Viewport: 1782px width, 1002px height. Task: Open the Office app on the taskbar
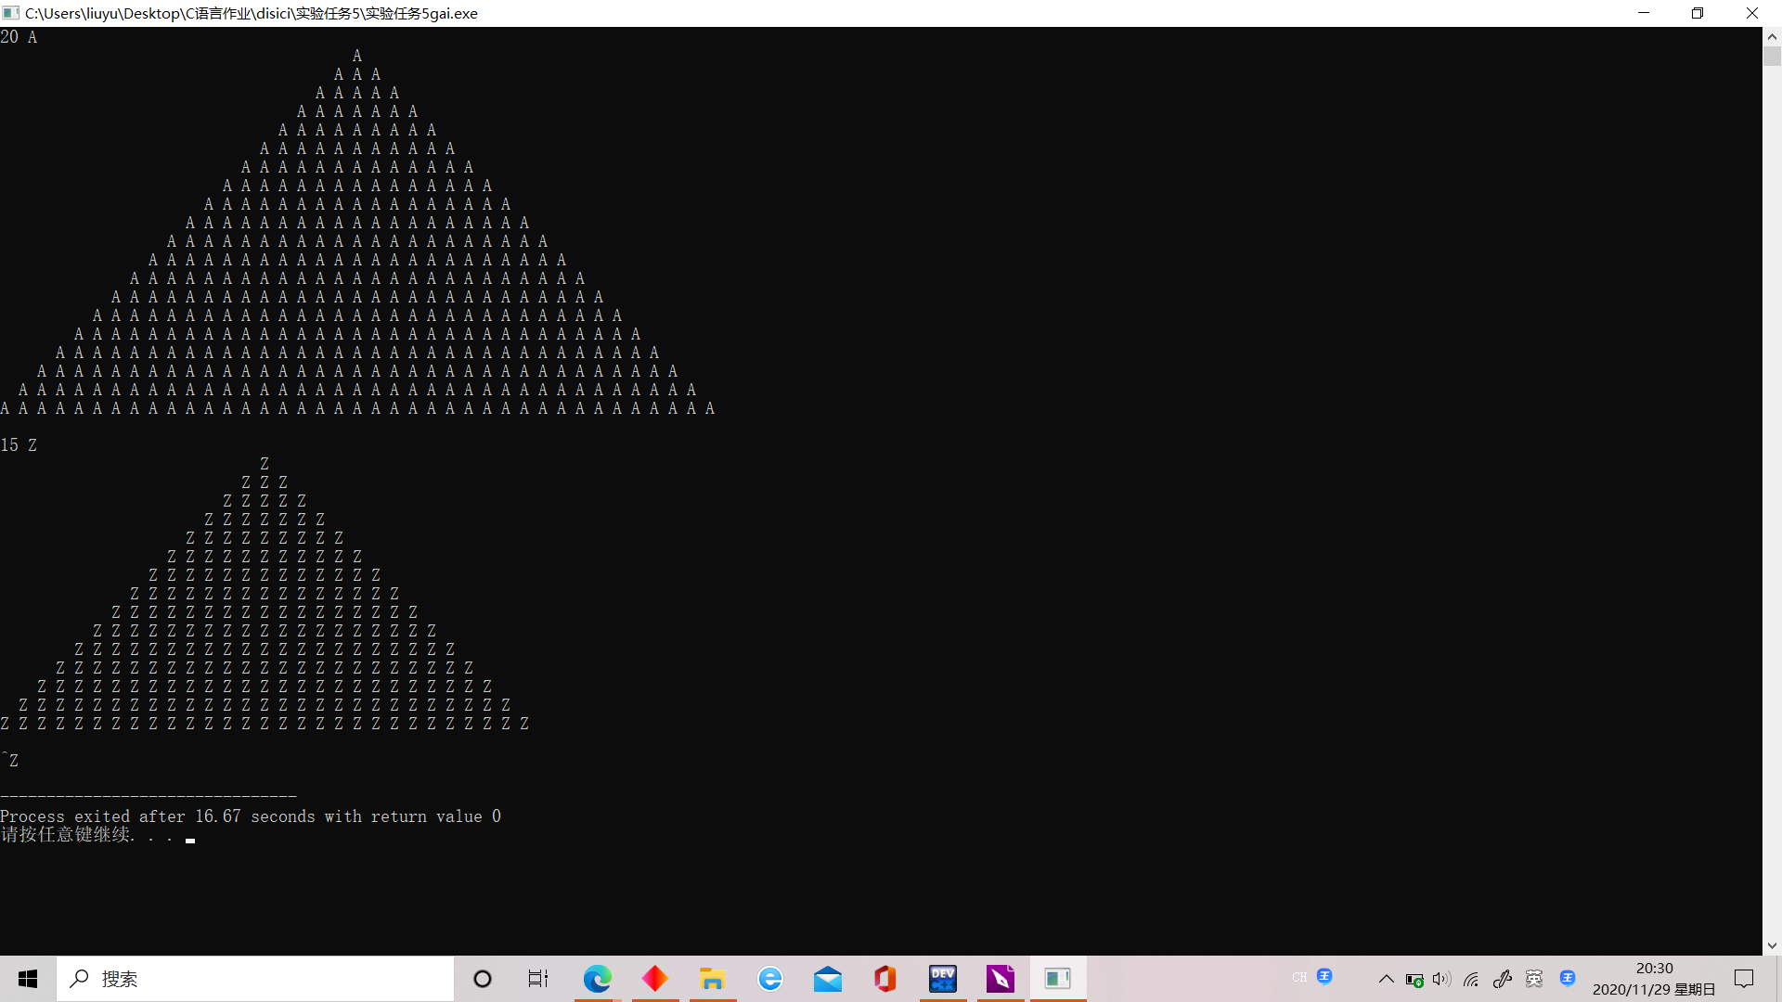[x=885, y=979]
